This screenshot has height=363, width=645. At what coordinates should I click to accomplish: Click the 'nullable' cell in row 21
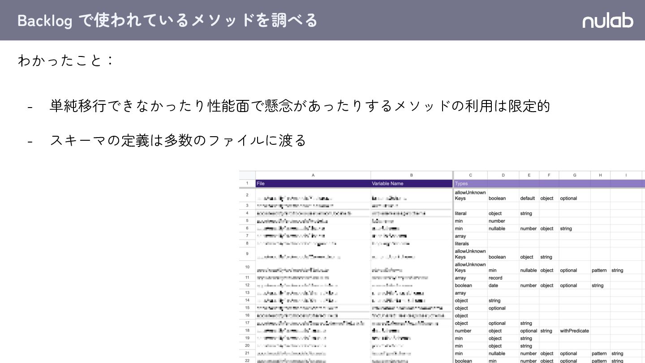503,354
